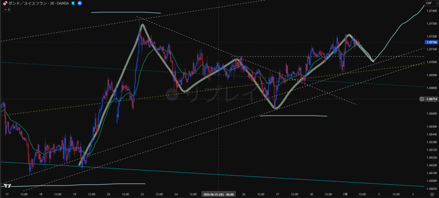Click the 1.07400 price scale label
The height and width of the screenshot is (198, 439).
coord(431,11)
